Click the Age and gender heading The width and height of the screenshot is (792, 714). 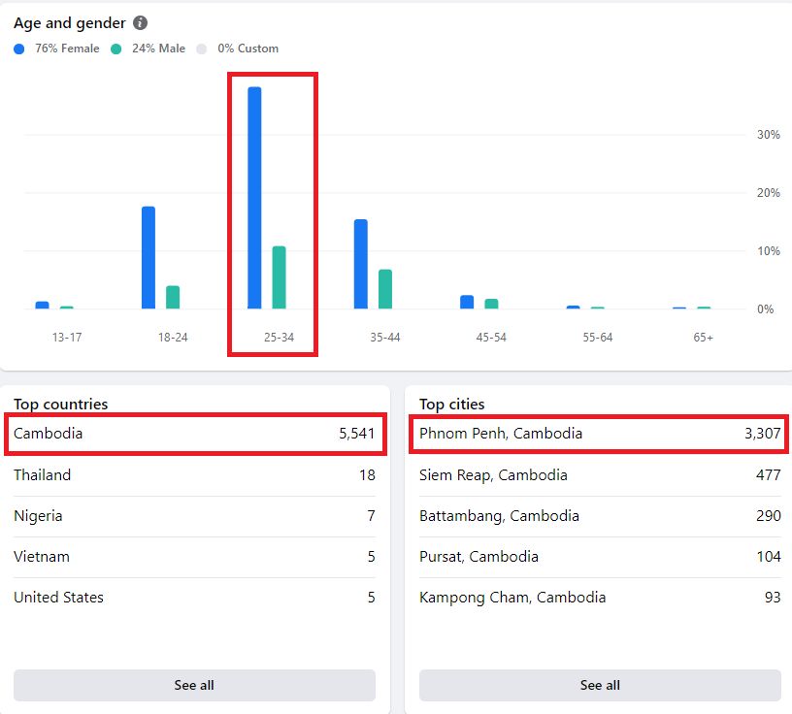70,22
